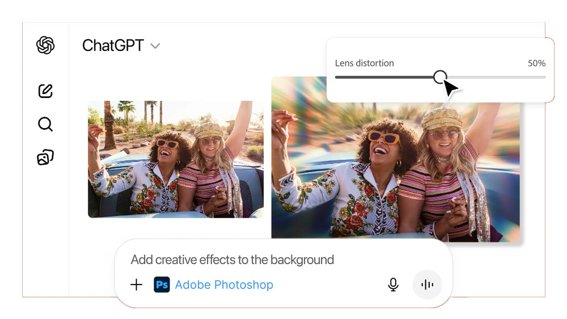Click the straw hat in the edited photo
Viewport: 567px width, 319px height.
(442, 118)
